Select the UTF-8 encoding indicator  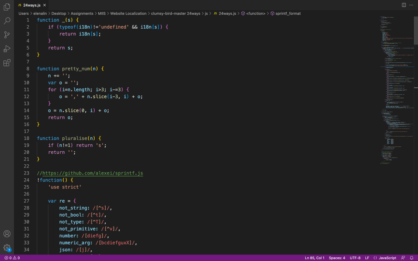click(355, 258)
